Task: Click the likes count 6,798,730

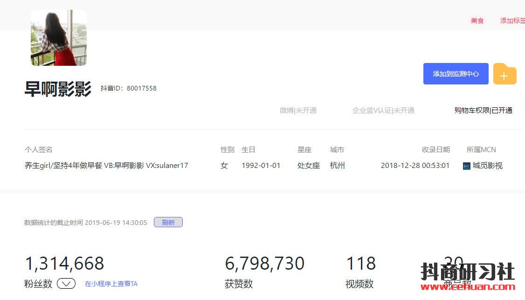Action: pyautogui.click(x=264, y=264)
